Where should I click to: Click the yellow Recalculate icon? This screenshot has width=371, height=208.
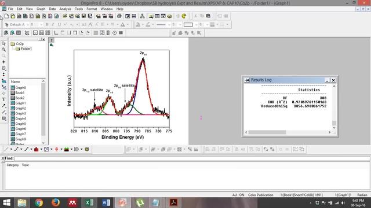click(x=184, y=16)
